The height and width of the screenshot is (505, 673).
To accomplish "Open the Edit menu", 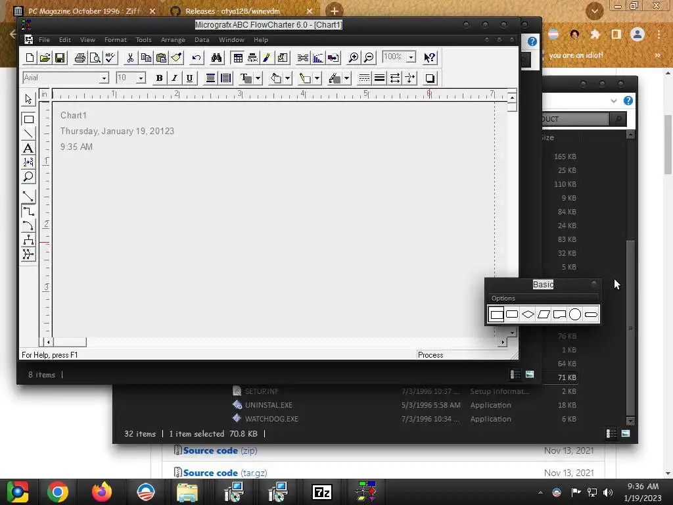I will (x=65, y=40).
